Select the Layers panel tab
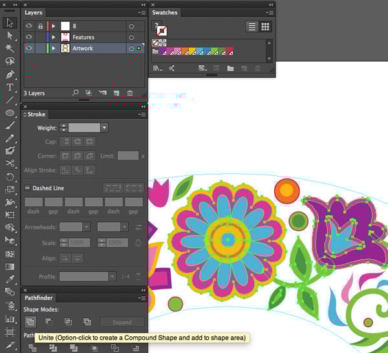Image resolution: width=388 pixels, height=353 pixels. coord(34,13)
